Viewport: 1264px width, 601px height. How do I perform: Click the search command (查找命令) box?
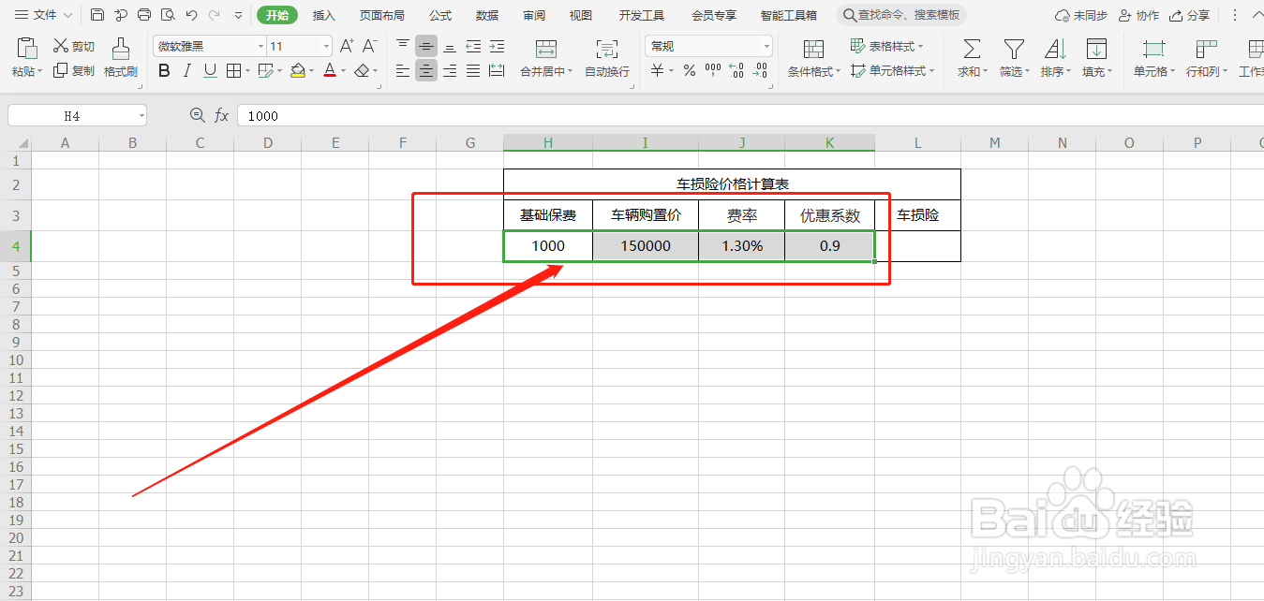click(900, 14)
